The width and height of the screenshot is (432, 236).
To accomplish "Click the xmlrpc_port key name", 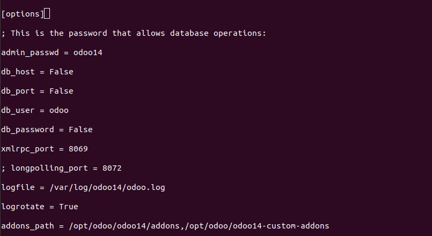I will pyautogui.click(x=27, y=149).
